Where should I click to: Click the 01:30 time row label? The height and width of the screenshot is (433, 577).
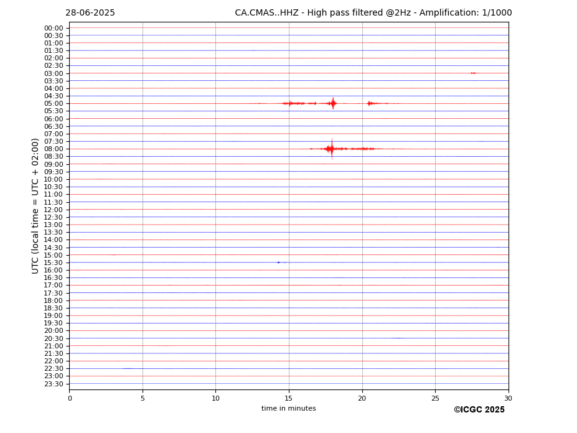tap(54, 51)
